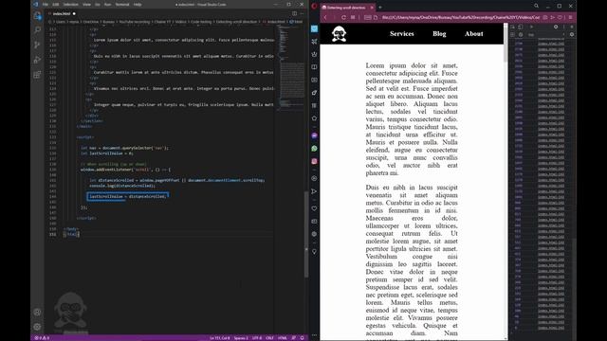The width and height of the screenshot is (607, 341).
Task: Select the DevTools inspect element tool
Action: coord(513,27)
